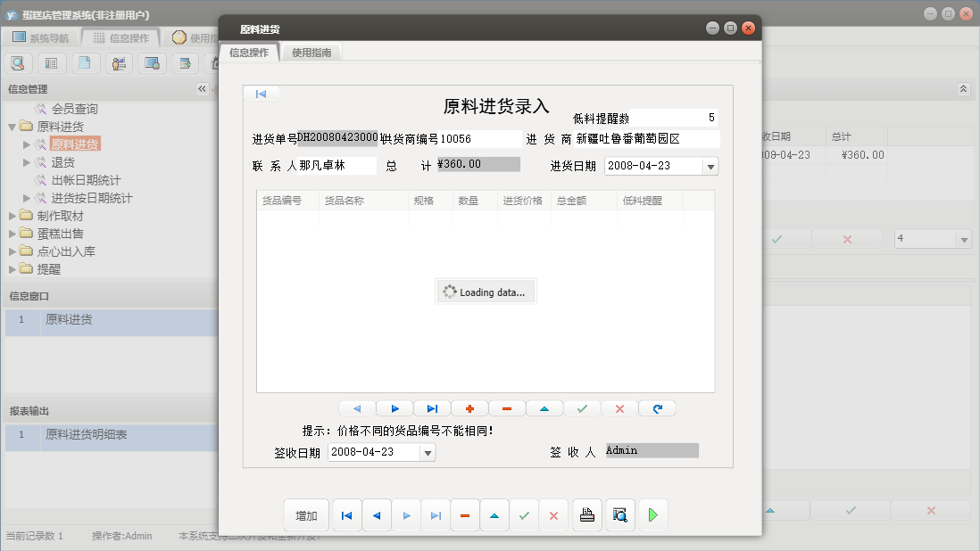Click the 增加 button

pyautogui.click(x=306, y=514)
